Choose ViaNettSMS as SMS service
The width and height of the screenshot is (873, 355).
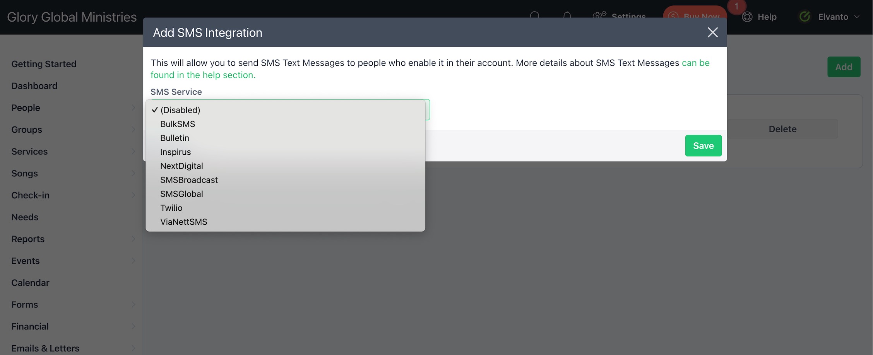[285, 222]
